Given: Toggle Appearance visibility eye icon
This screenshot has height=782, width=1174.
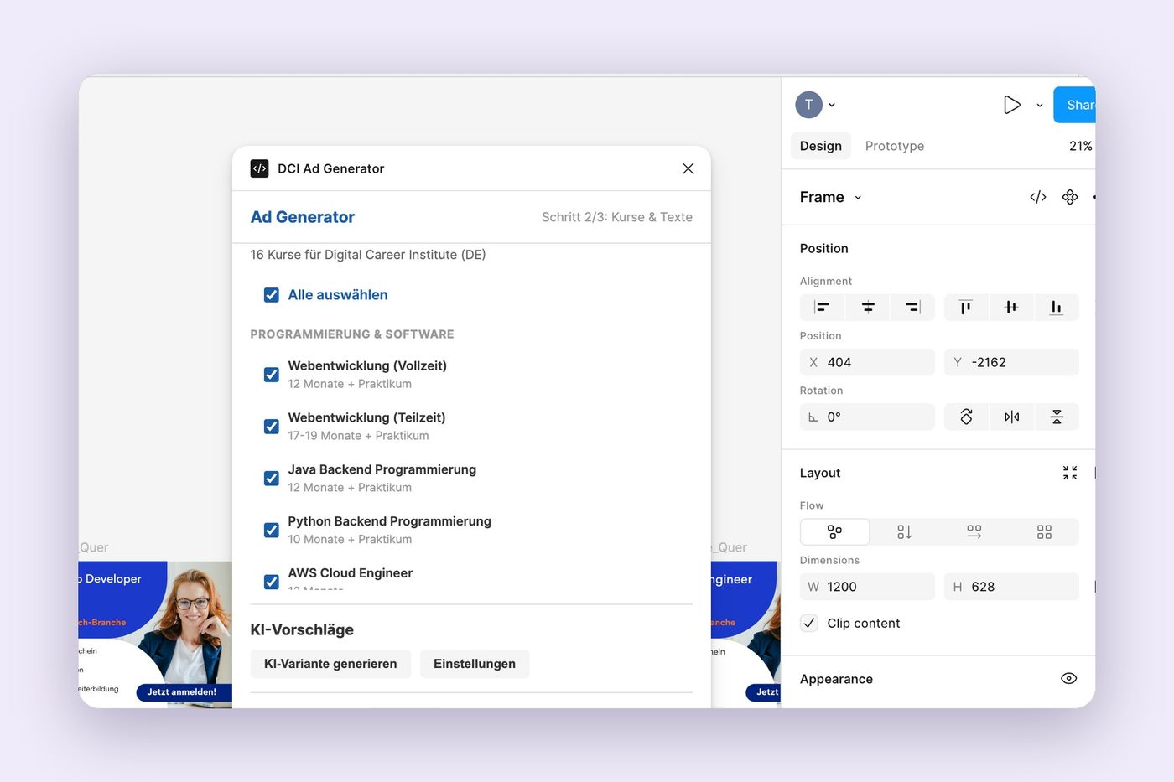Looking at the screenshot, I should (x=1068, y=679).
